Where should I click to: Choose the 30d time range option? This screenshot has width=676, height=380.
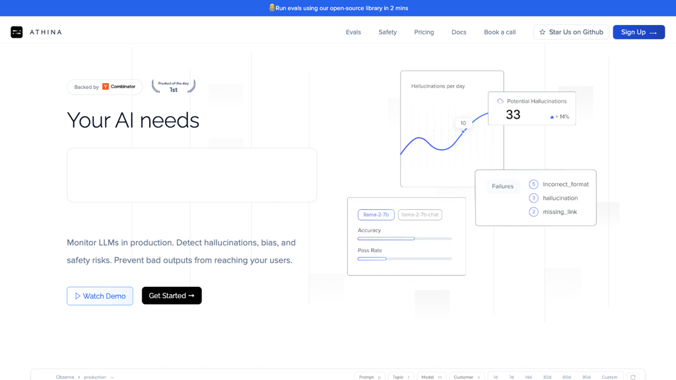[x=547, y=377]
